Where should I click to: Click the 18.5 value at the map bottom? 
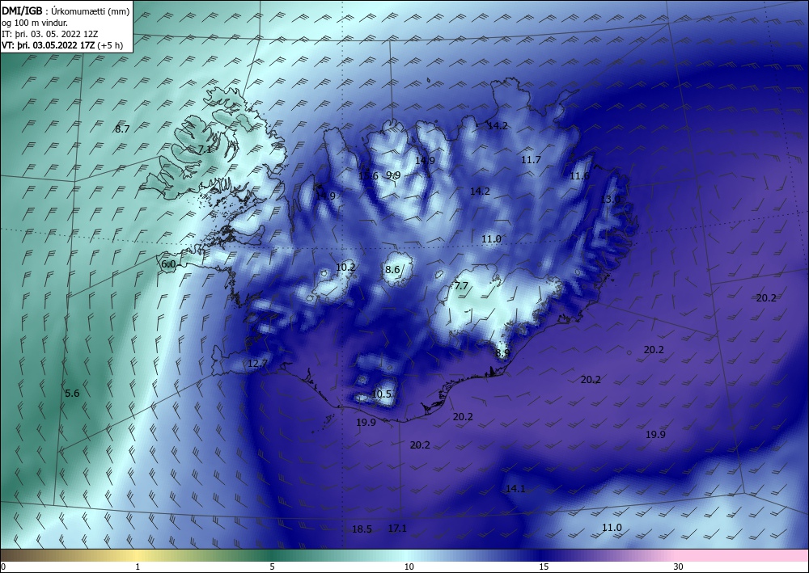point(362,529)
